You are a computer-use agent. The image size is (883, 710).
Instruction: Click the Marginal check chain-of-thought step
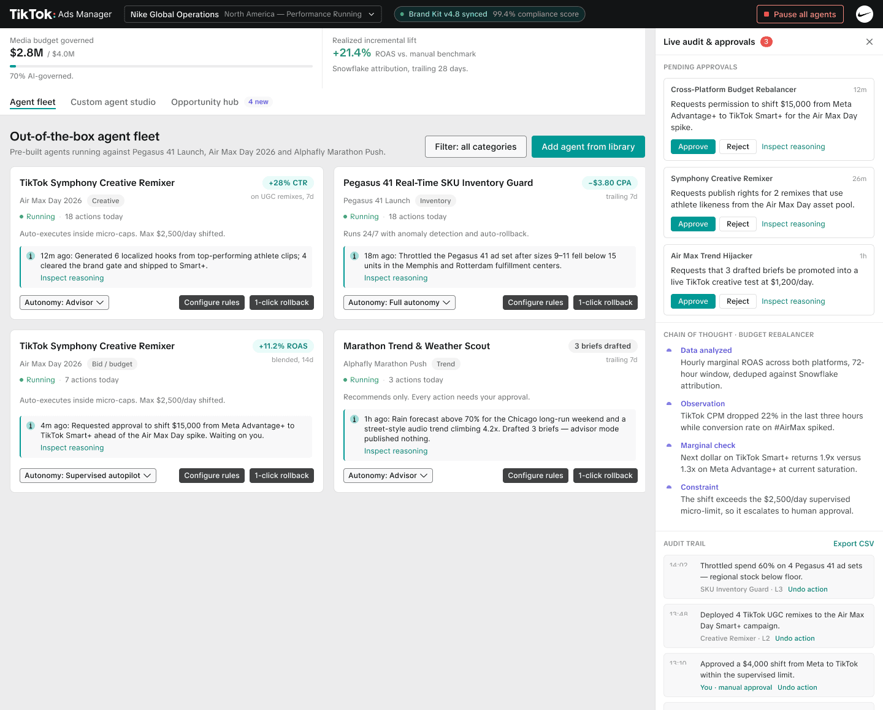click(708, 446)
